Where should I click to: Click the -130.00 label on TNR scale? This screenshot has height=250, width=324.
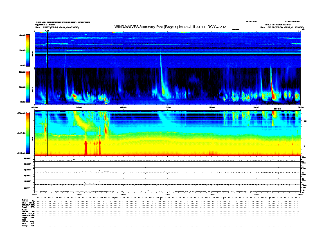tap(21, 113)
